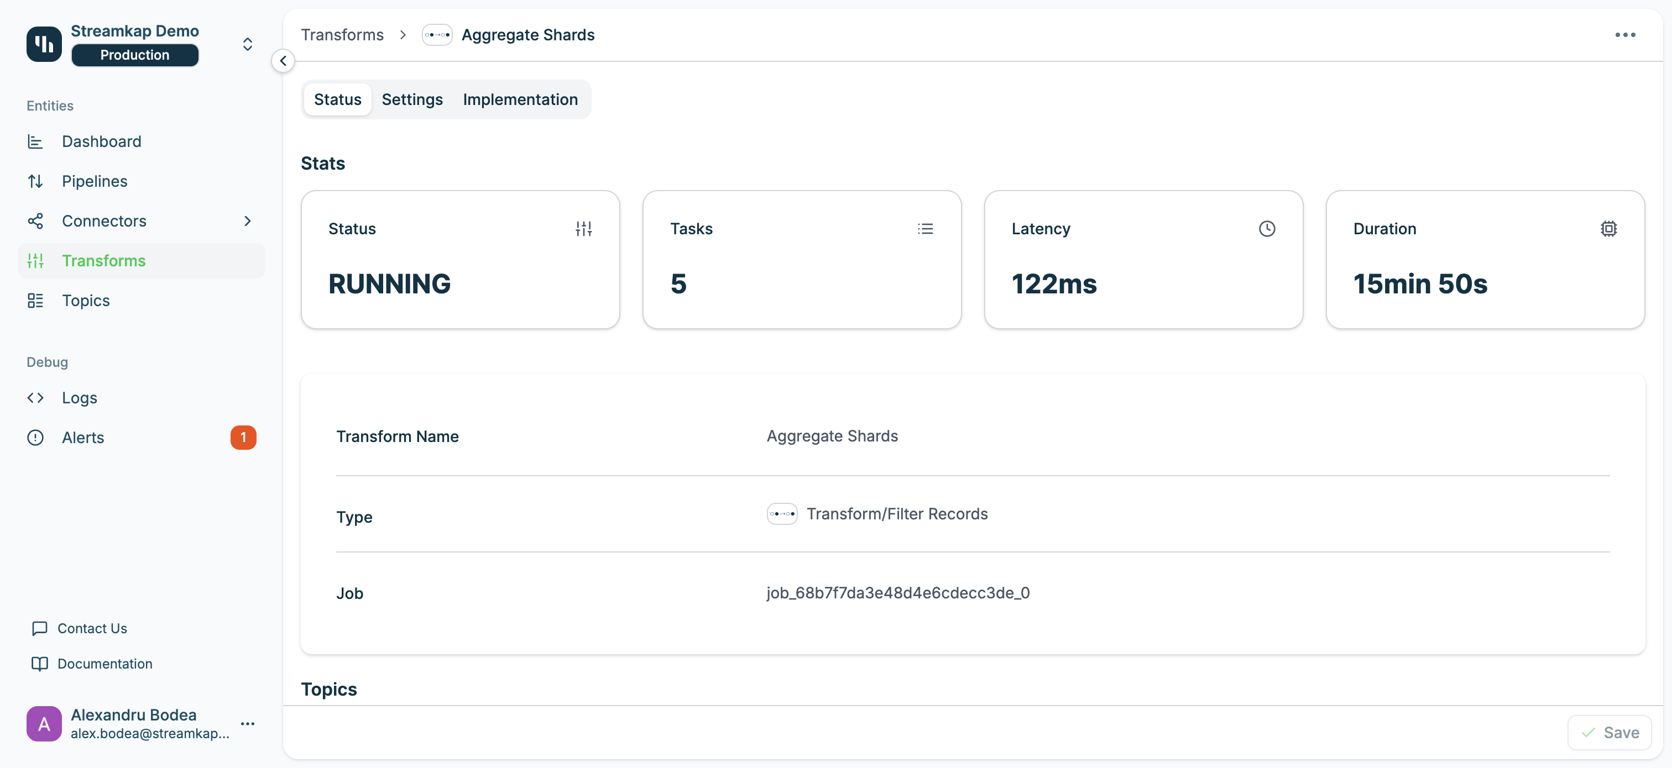Switch to the Settings tab
Image resolution: width=1672 pixels, height=768 pixels.
[x=411, y=99]
